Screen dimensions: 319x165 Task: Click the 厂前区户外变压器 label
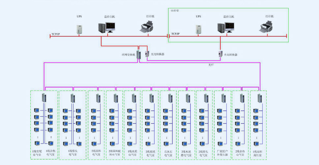(x=222, y=153)
